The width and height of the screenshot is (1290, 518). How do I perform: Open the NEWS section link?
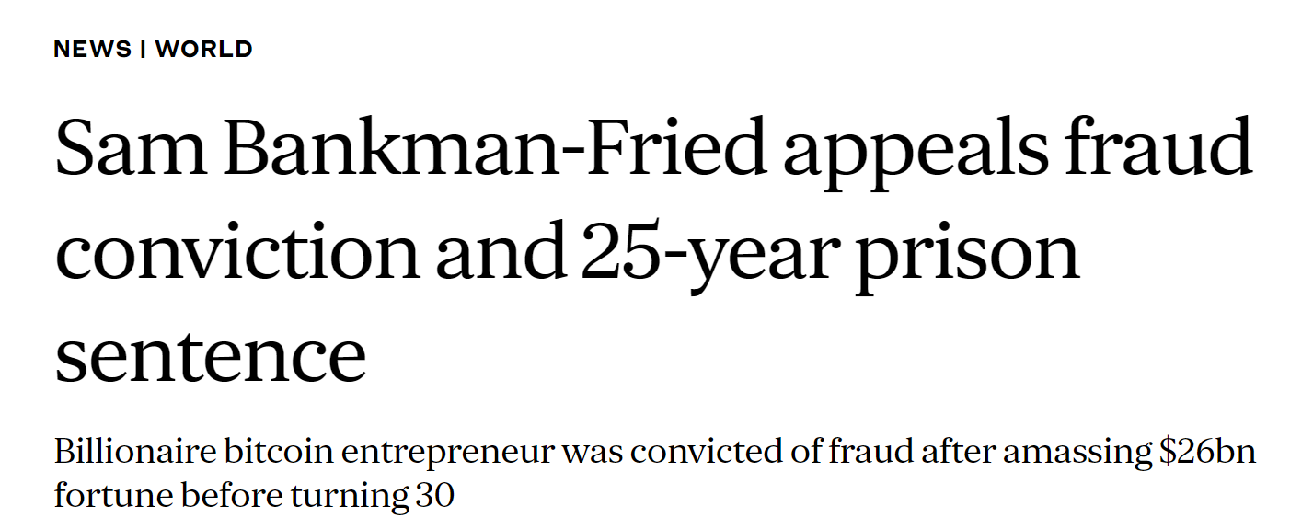tap(92, 50)
